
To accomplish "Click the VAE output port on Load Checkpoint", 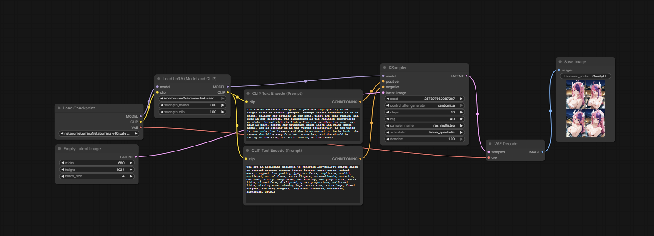I will (x=141, y=127).
